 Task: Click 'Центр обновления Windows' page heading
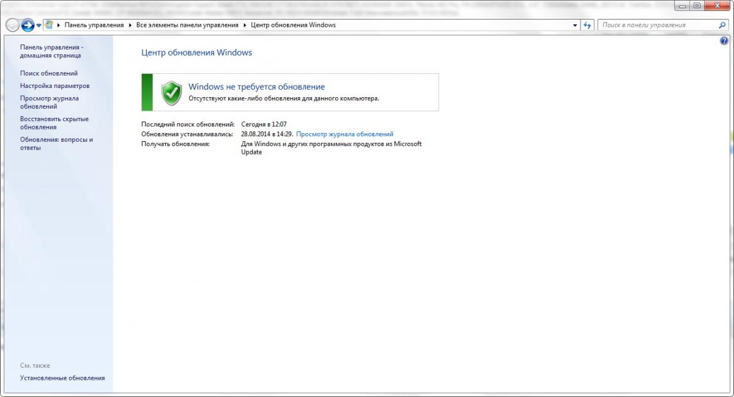[196, 53]
